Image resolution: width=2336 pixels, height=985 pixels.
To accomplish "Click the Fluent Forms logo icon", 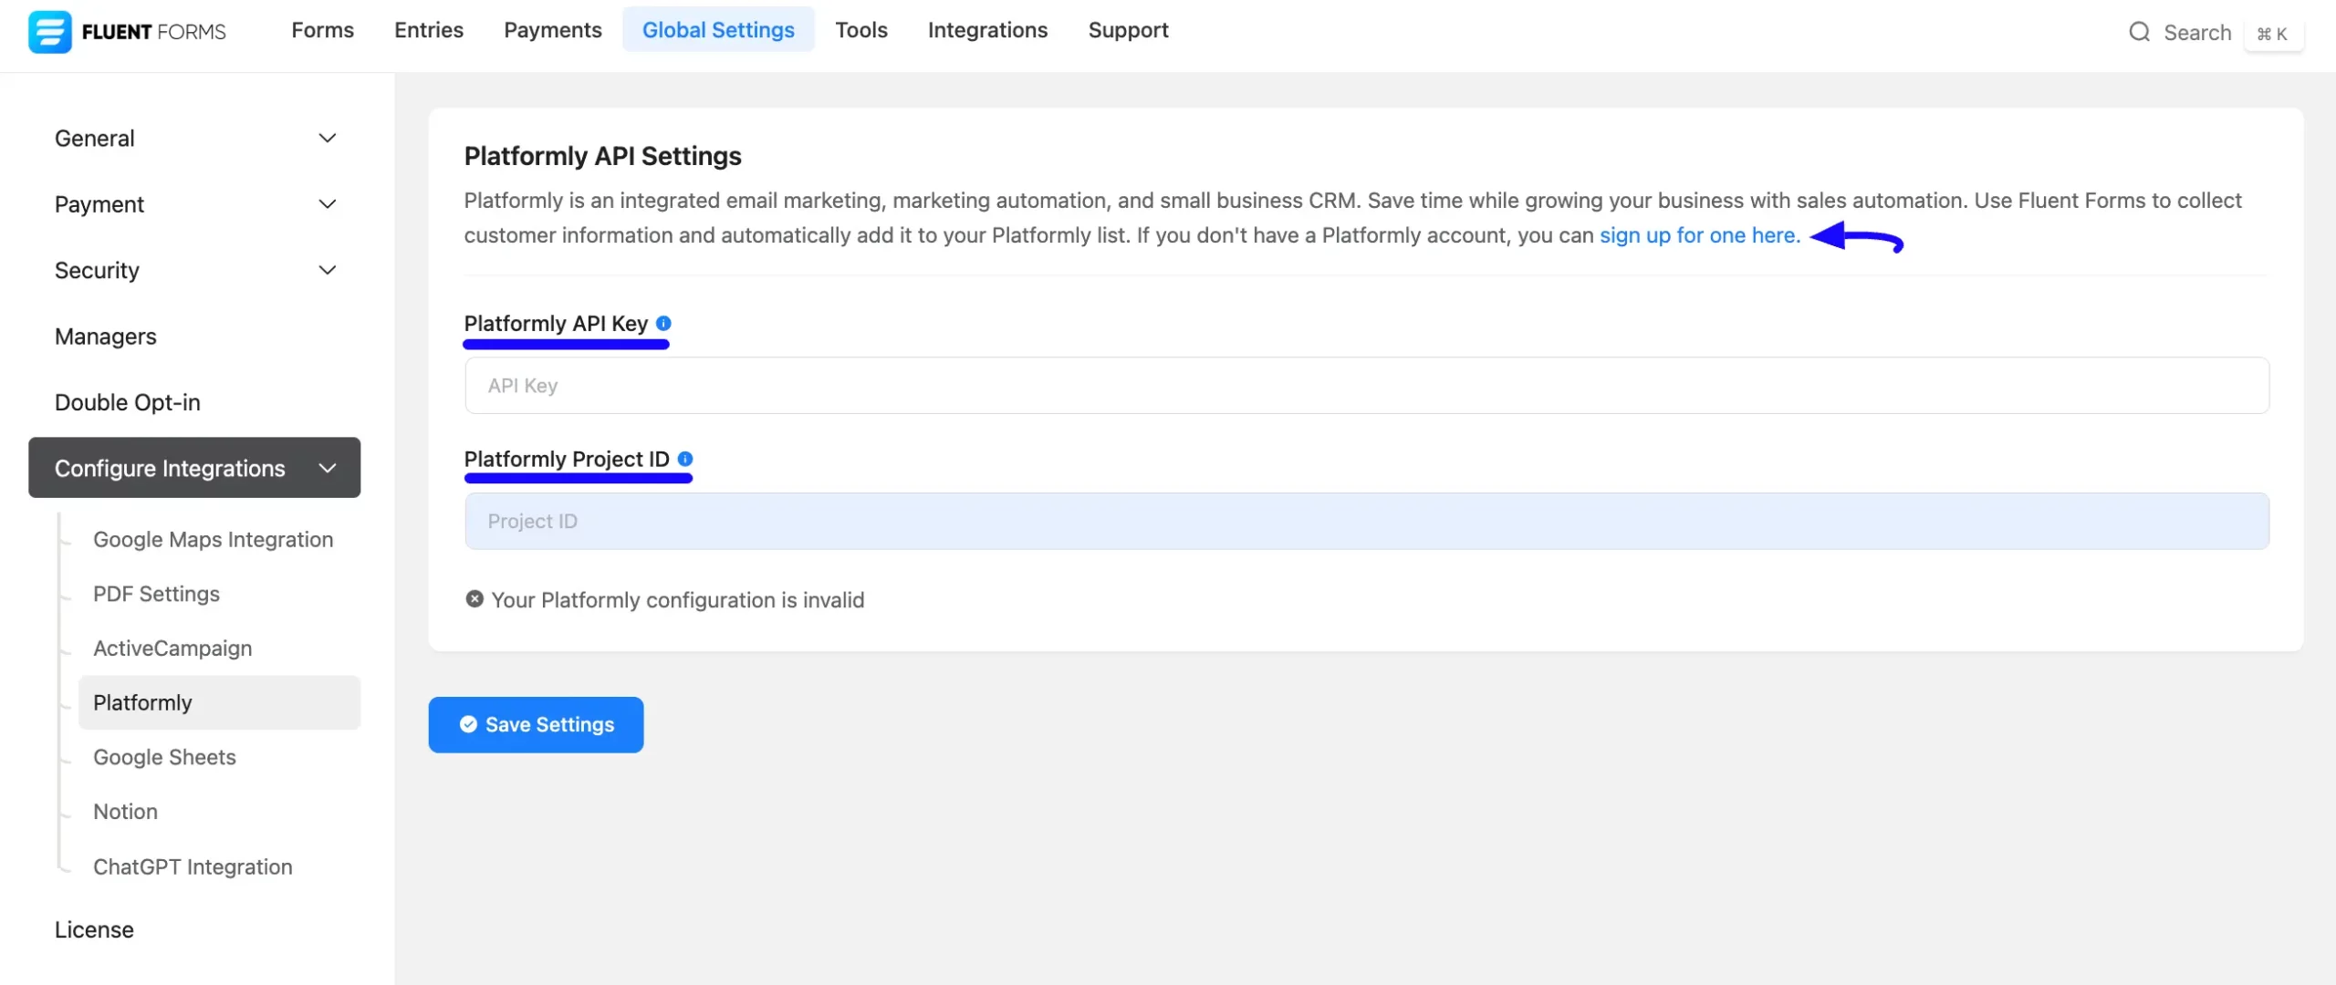I will click(x=49, y=32).
